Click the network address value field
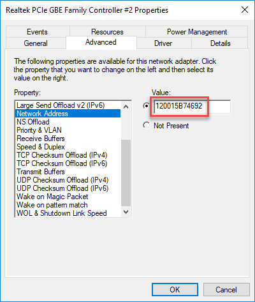 click(x=192, y=106)
